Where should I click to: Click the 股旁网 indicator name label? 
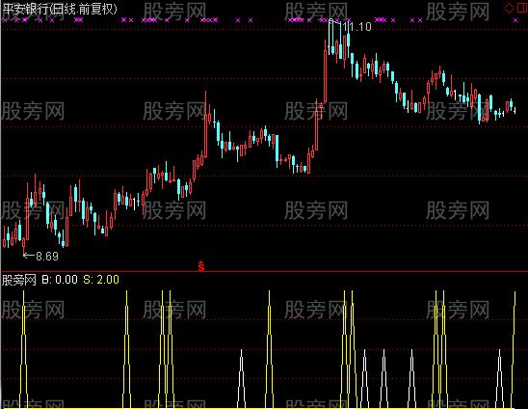click(19, 280)
